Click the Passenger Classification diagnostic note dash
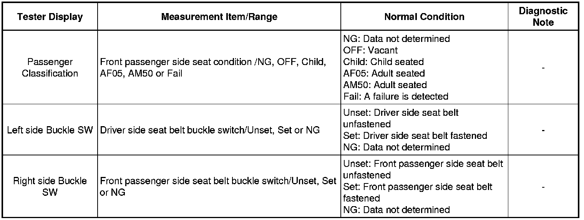The height and width of the screenshot is (220, 584). tap(543, 68)
